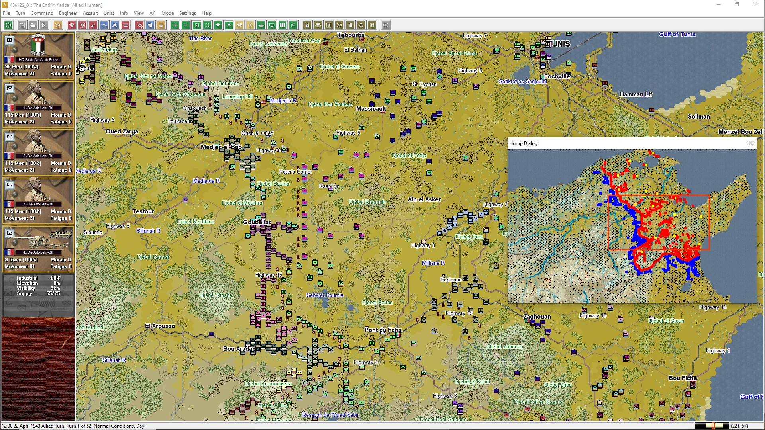Open the Command menu
This screenshot has height=430, width=765.
pyautogui.click(x=42, y=13)
